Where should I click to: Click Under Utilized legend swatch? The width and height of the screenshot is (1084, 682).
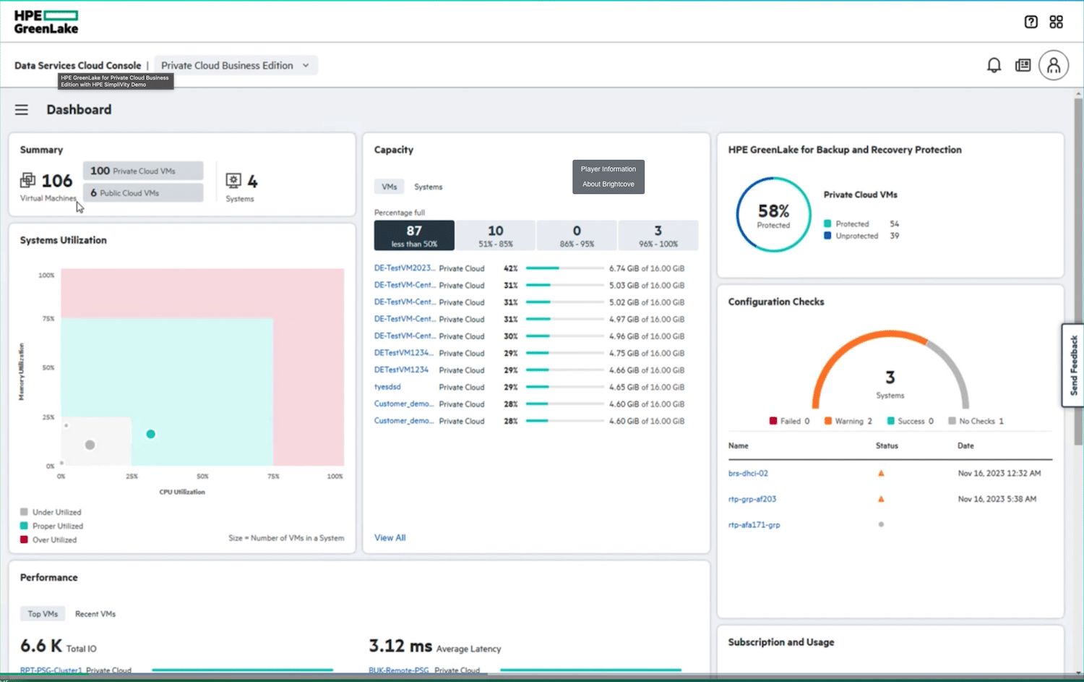click(x=24, y=512)
